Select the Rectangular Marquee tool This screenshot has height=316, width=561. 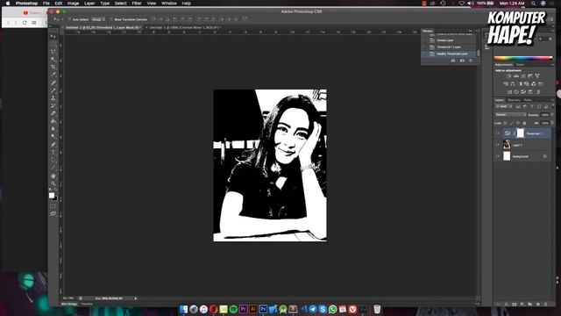coord(53,44)
